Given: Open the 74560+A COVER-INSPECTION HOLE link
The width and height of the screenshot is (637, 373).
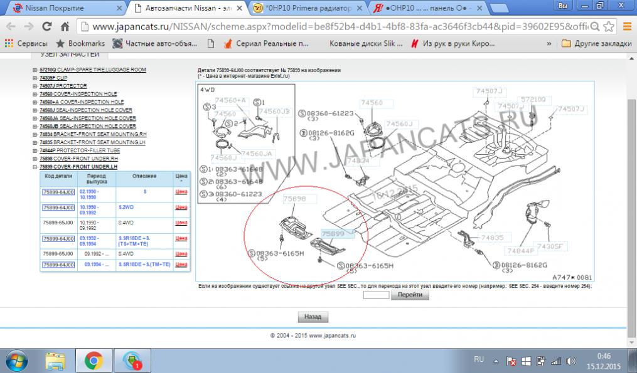Looking at the screenshot, I should pos(82,102).
